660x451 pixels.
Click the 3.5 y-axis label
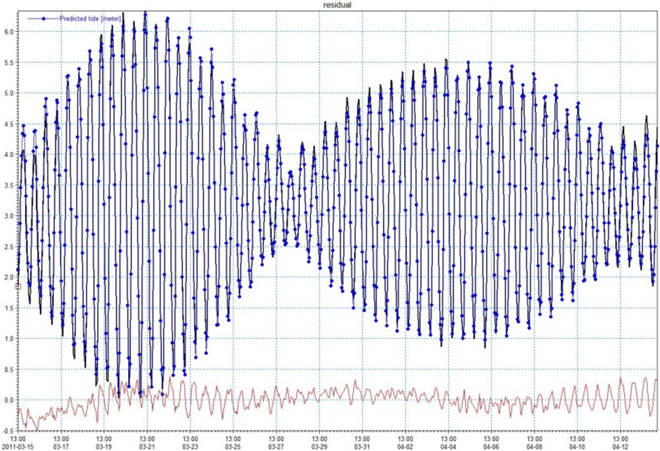click(x=9, y=185)
